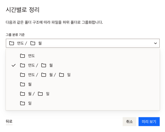Click folder icon of standalone 월 option
The width and height of the screenshot is (165, 132).
(22, 84)
